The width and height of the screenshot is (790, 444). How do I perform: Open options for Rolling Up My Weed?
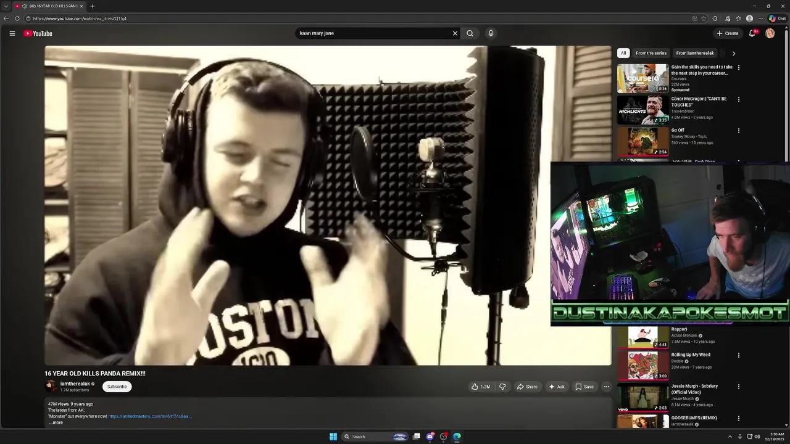point(738,355)
